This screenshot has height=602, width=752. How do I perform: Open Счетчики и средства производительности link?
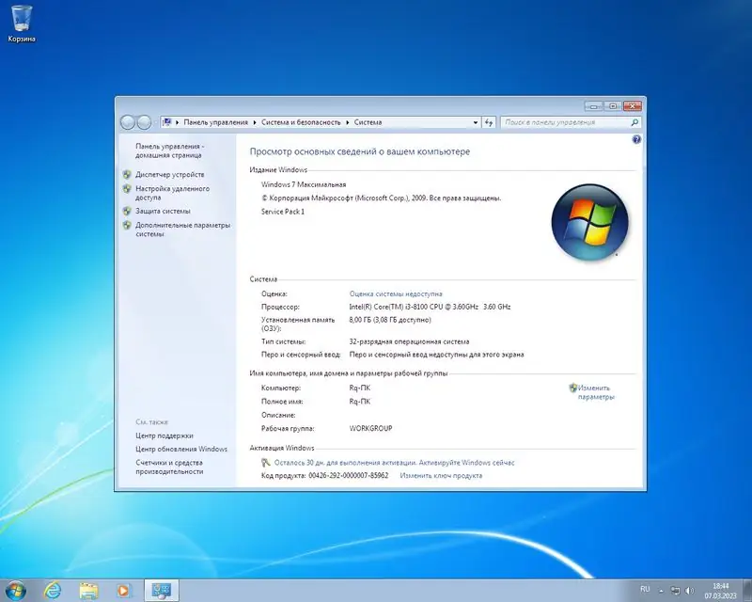[x=169, y=467]
